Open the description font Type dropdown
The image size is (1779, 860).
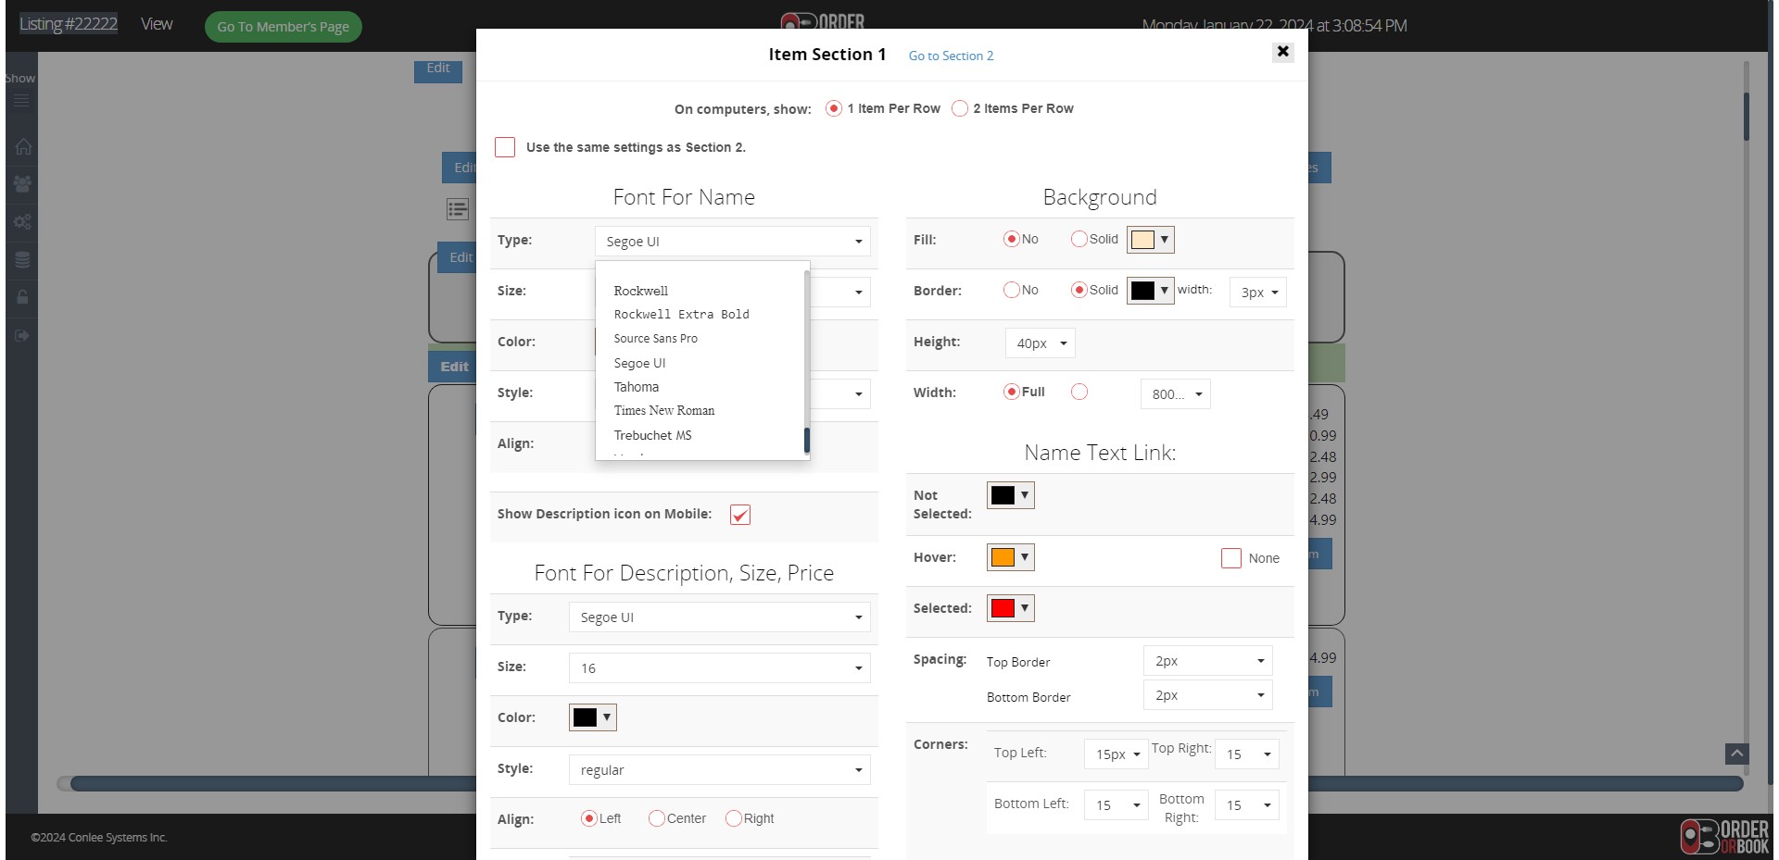click(720, 617)
